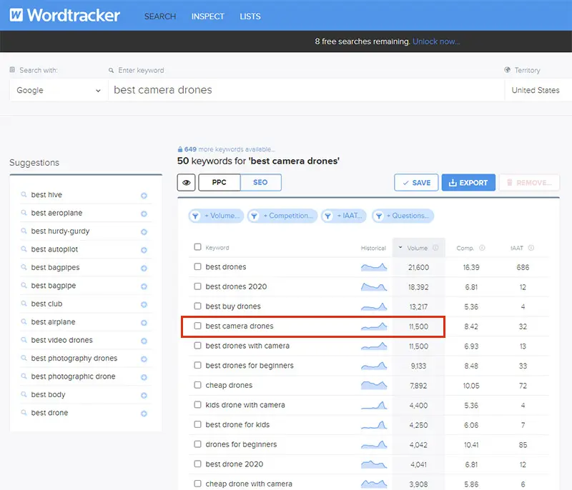Click 'cheap drone with camera' keyword text
572x490 pixels.
point(249,484)
